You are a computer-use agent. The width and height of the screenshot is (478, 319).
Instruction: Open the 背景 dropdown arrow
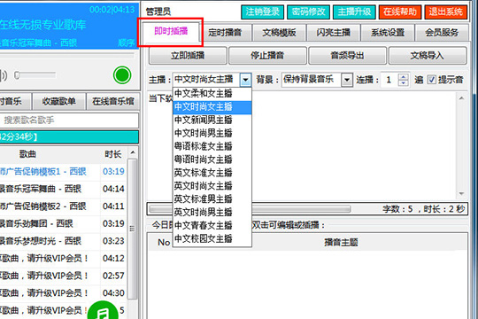click(x=347, y=80)
